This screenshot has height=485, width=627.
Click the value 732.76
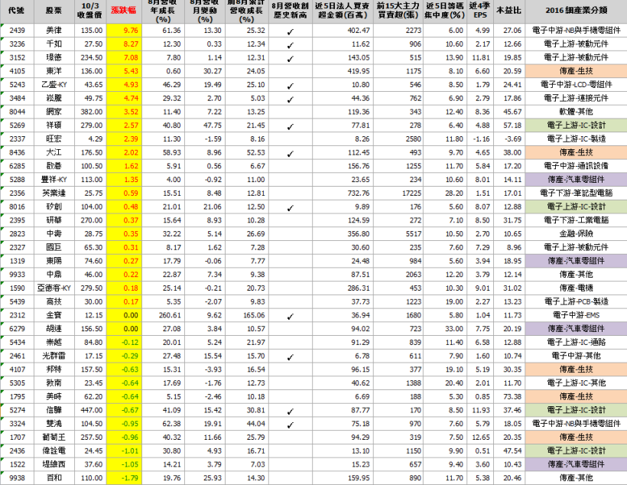[x=359, y=194]
